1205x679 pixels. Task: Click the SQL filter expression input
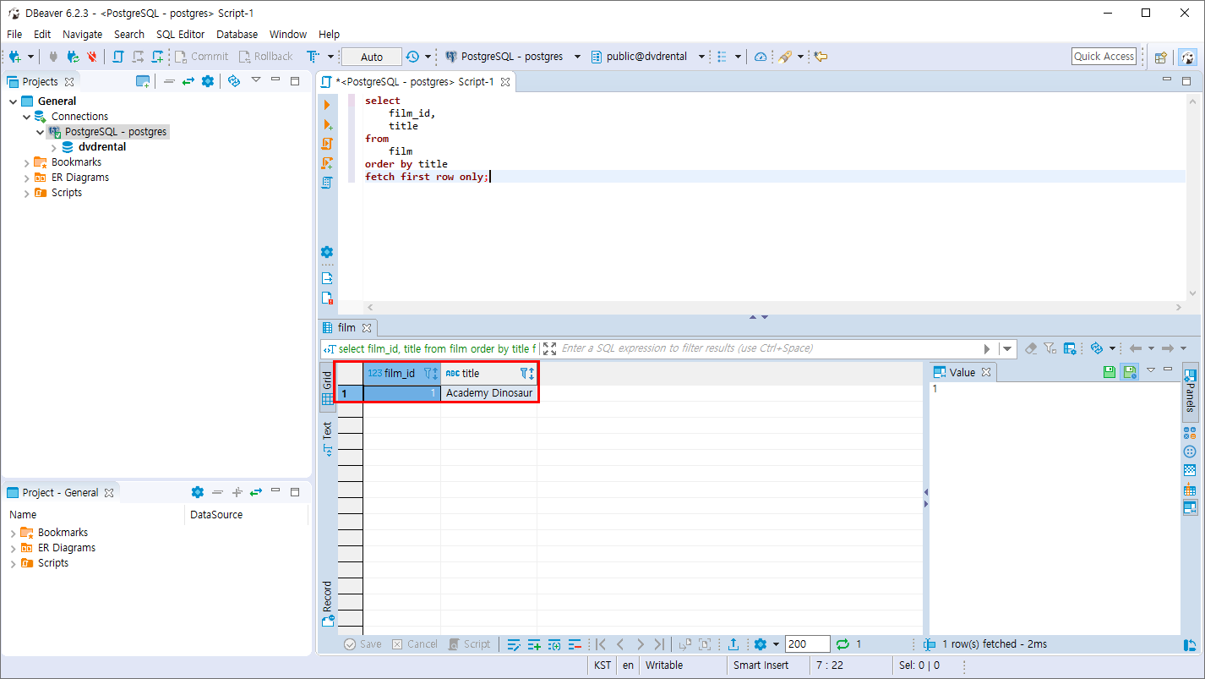click(x=769, y=348)
